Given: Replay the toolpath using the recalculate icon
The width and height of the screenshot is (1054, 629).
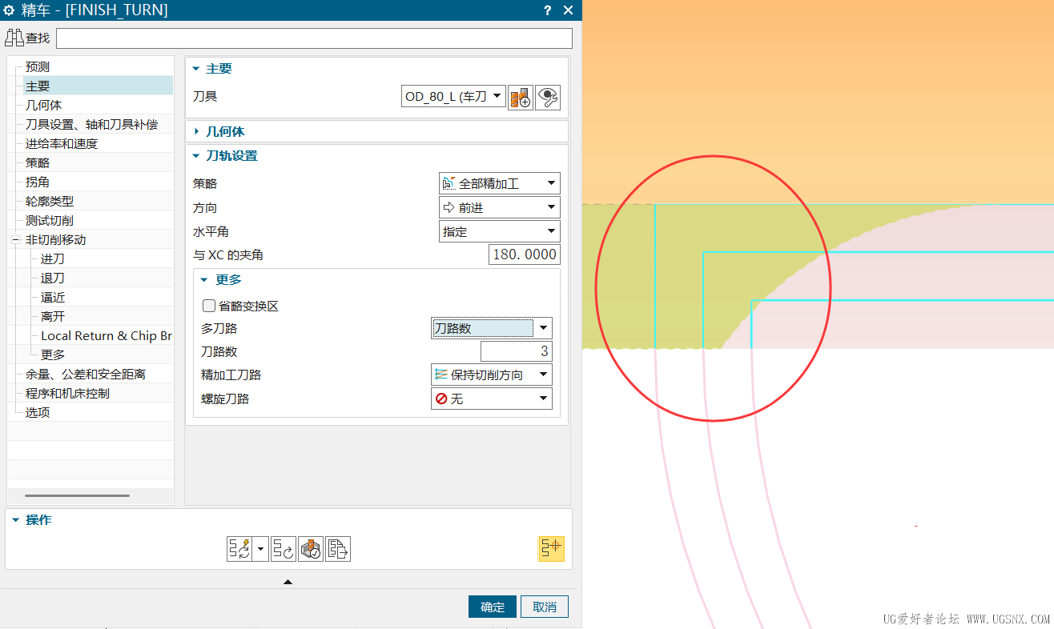Looking at the screenshot, I should [x=283, y=548].
